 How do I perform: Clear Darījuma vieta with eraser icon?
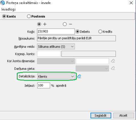tap(113, 68)
